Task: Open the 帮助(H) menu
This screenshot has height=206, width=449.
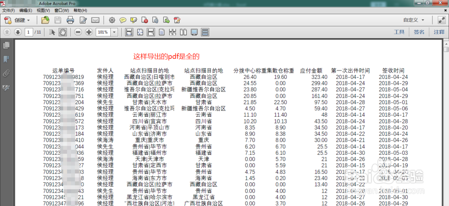Action: (80, 10)
